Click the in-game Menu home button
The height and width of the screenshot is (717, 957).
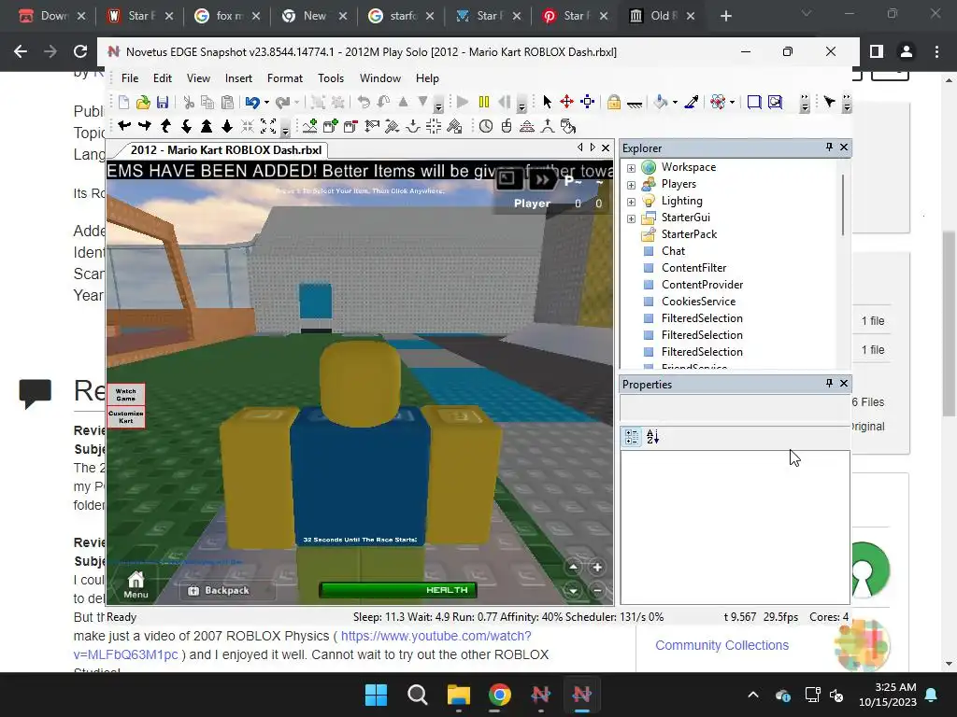click(x=136, y=584)
